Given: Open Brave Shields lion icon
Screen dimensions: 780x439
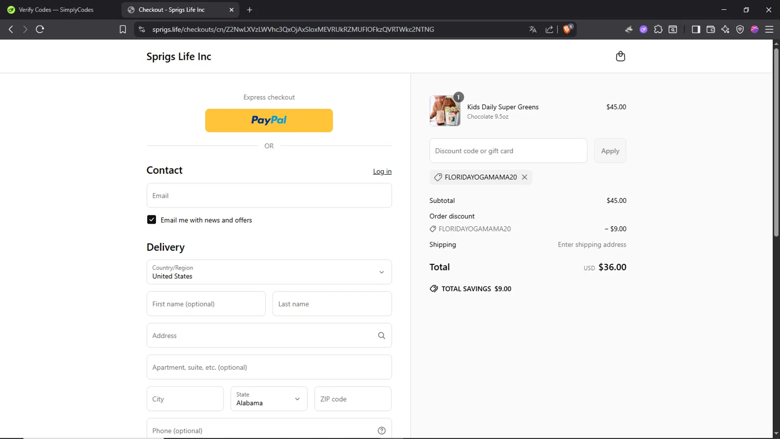Looking at the screenshot, I should [567, 29].
